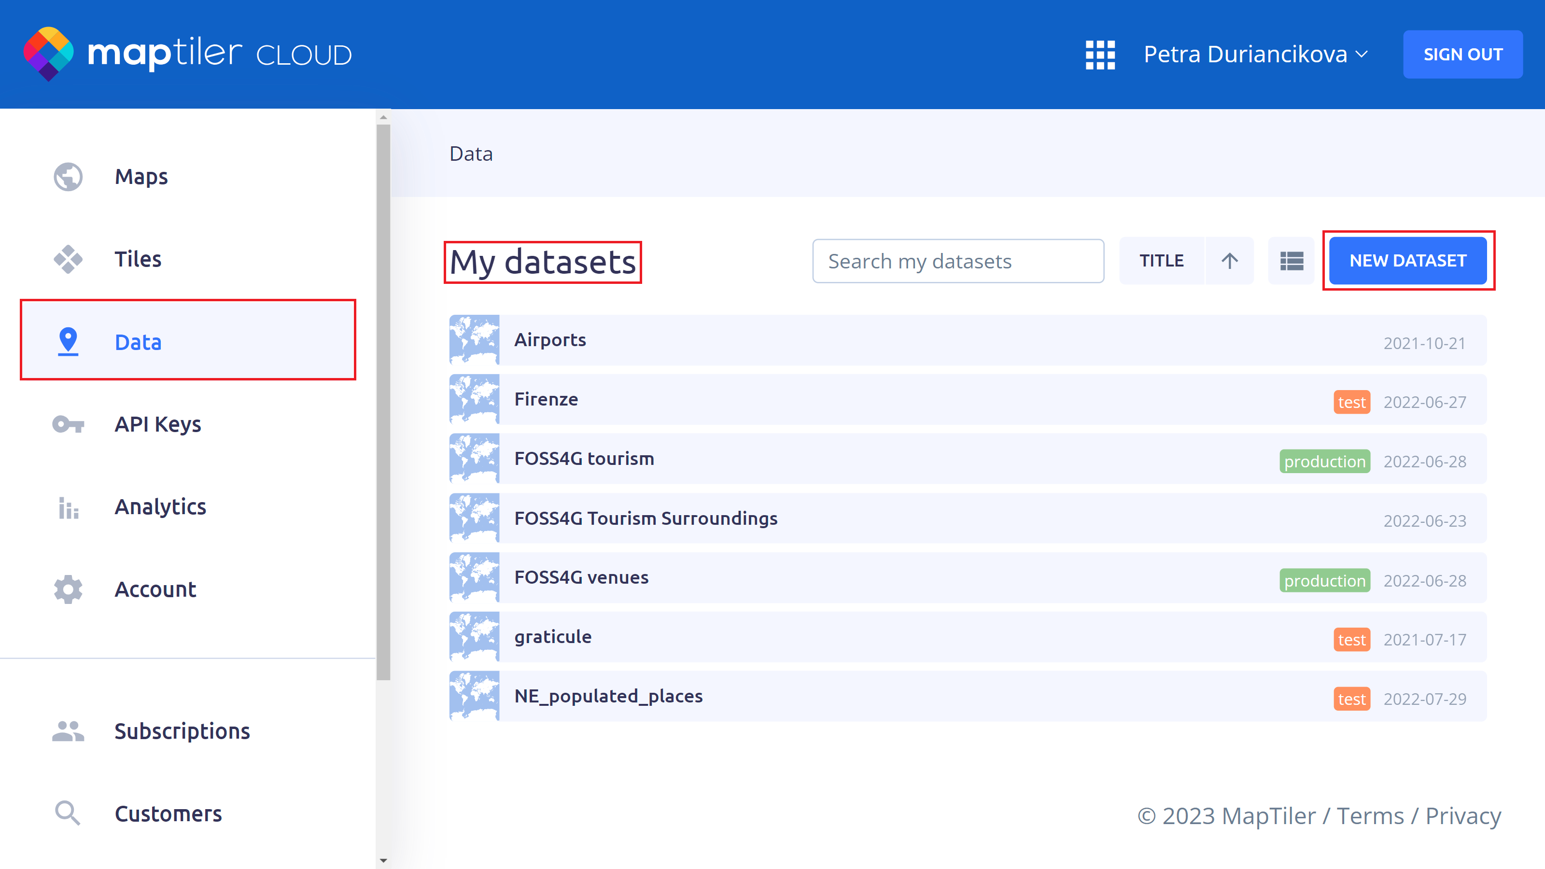Click the SIGN OUT button
Image resolution: width=1545 pixels, height=869 pixels.
[1462, 55]
